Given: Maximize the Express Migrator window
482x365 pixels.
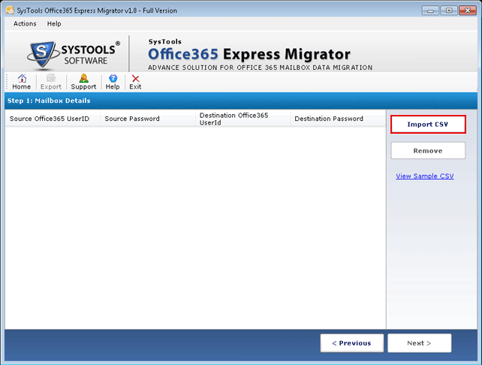Looking at the screenshot, I should (x=449, y=11).
